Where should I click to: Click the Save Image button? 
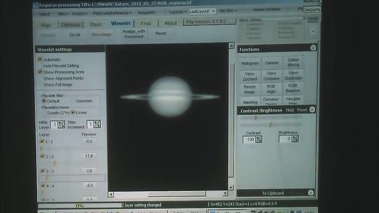(x=101, y=34)
